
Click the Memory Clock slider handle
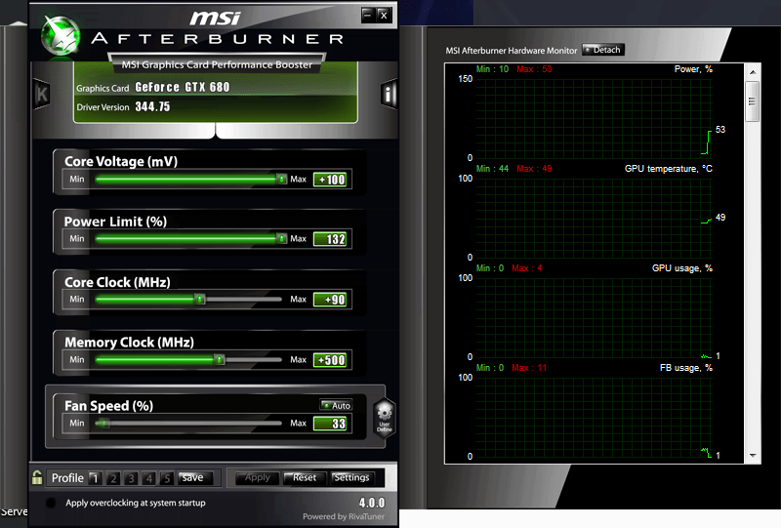click(x=219, y=359)
